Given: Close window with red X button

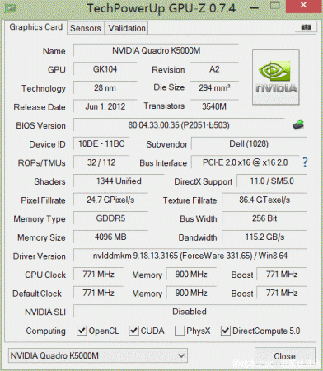Looking at the screenshot, I should (303, 5).
